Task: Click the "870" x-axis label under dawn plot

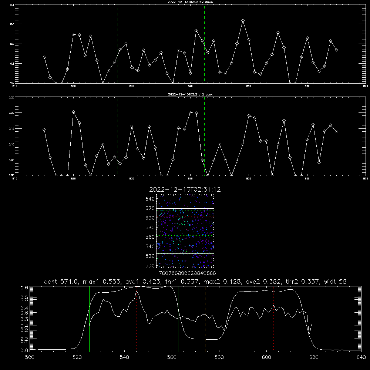Action: click(x=365, y=86)
